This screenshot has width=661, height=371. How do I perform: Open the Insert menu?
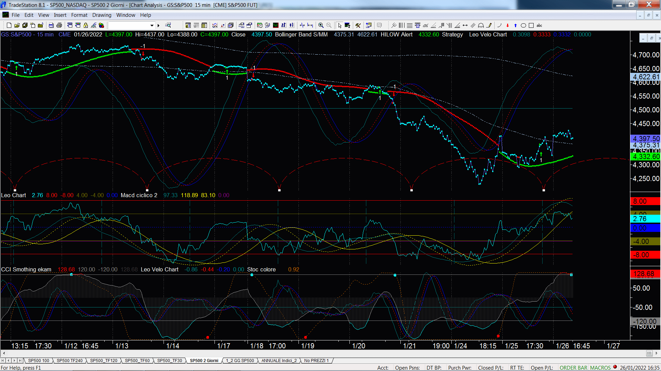pyautogui.click(x=60, y=15)
